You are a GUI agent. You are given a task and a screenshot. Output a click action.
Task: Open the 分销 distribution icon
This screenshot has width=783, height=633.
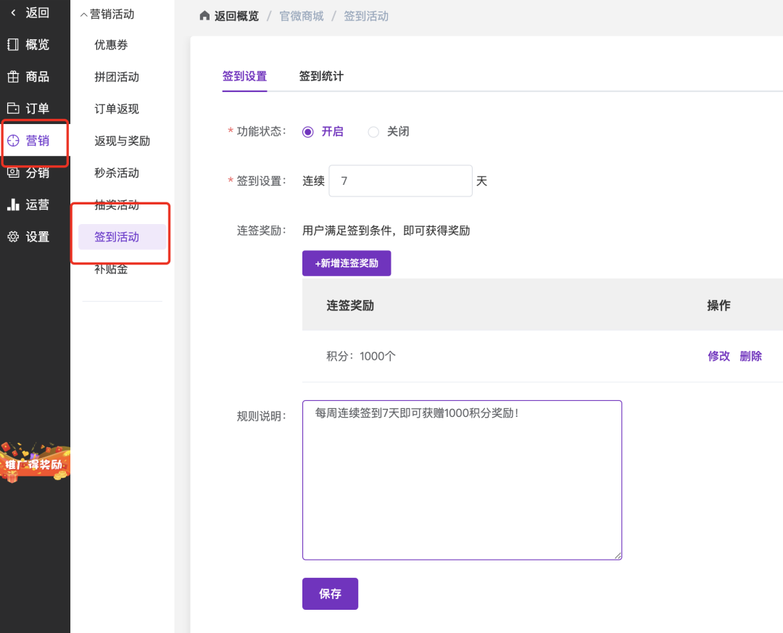(x=13, y=173)
